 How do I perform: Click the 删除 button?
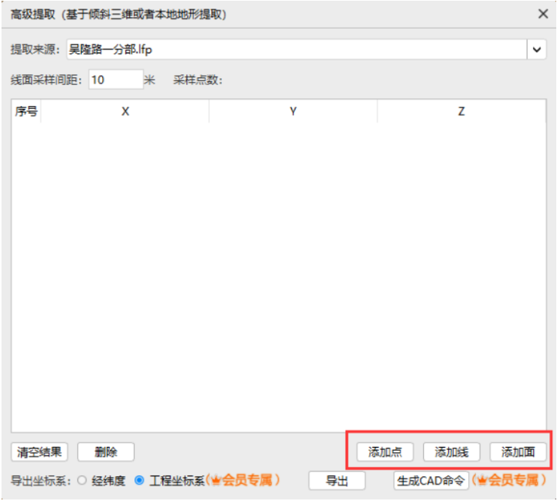tap(106, 452)
